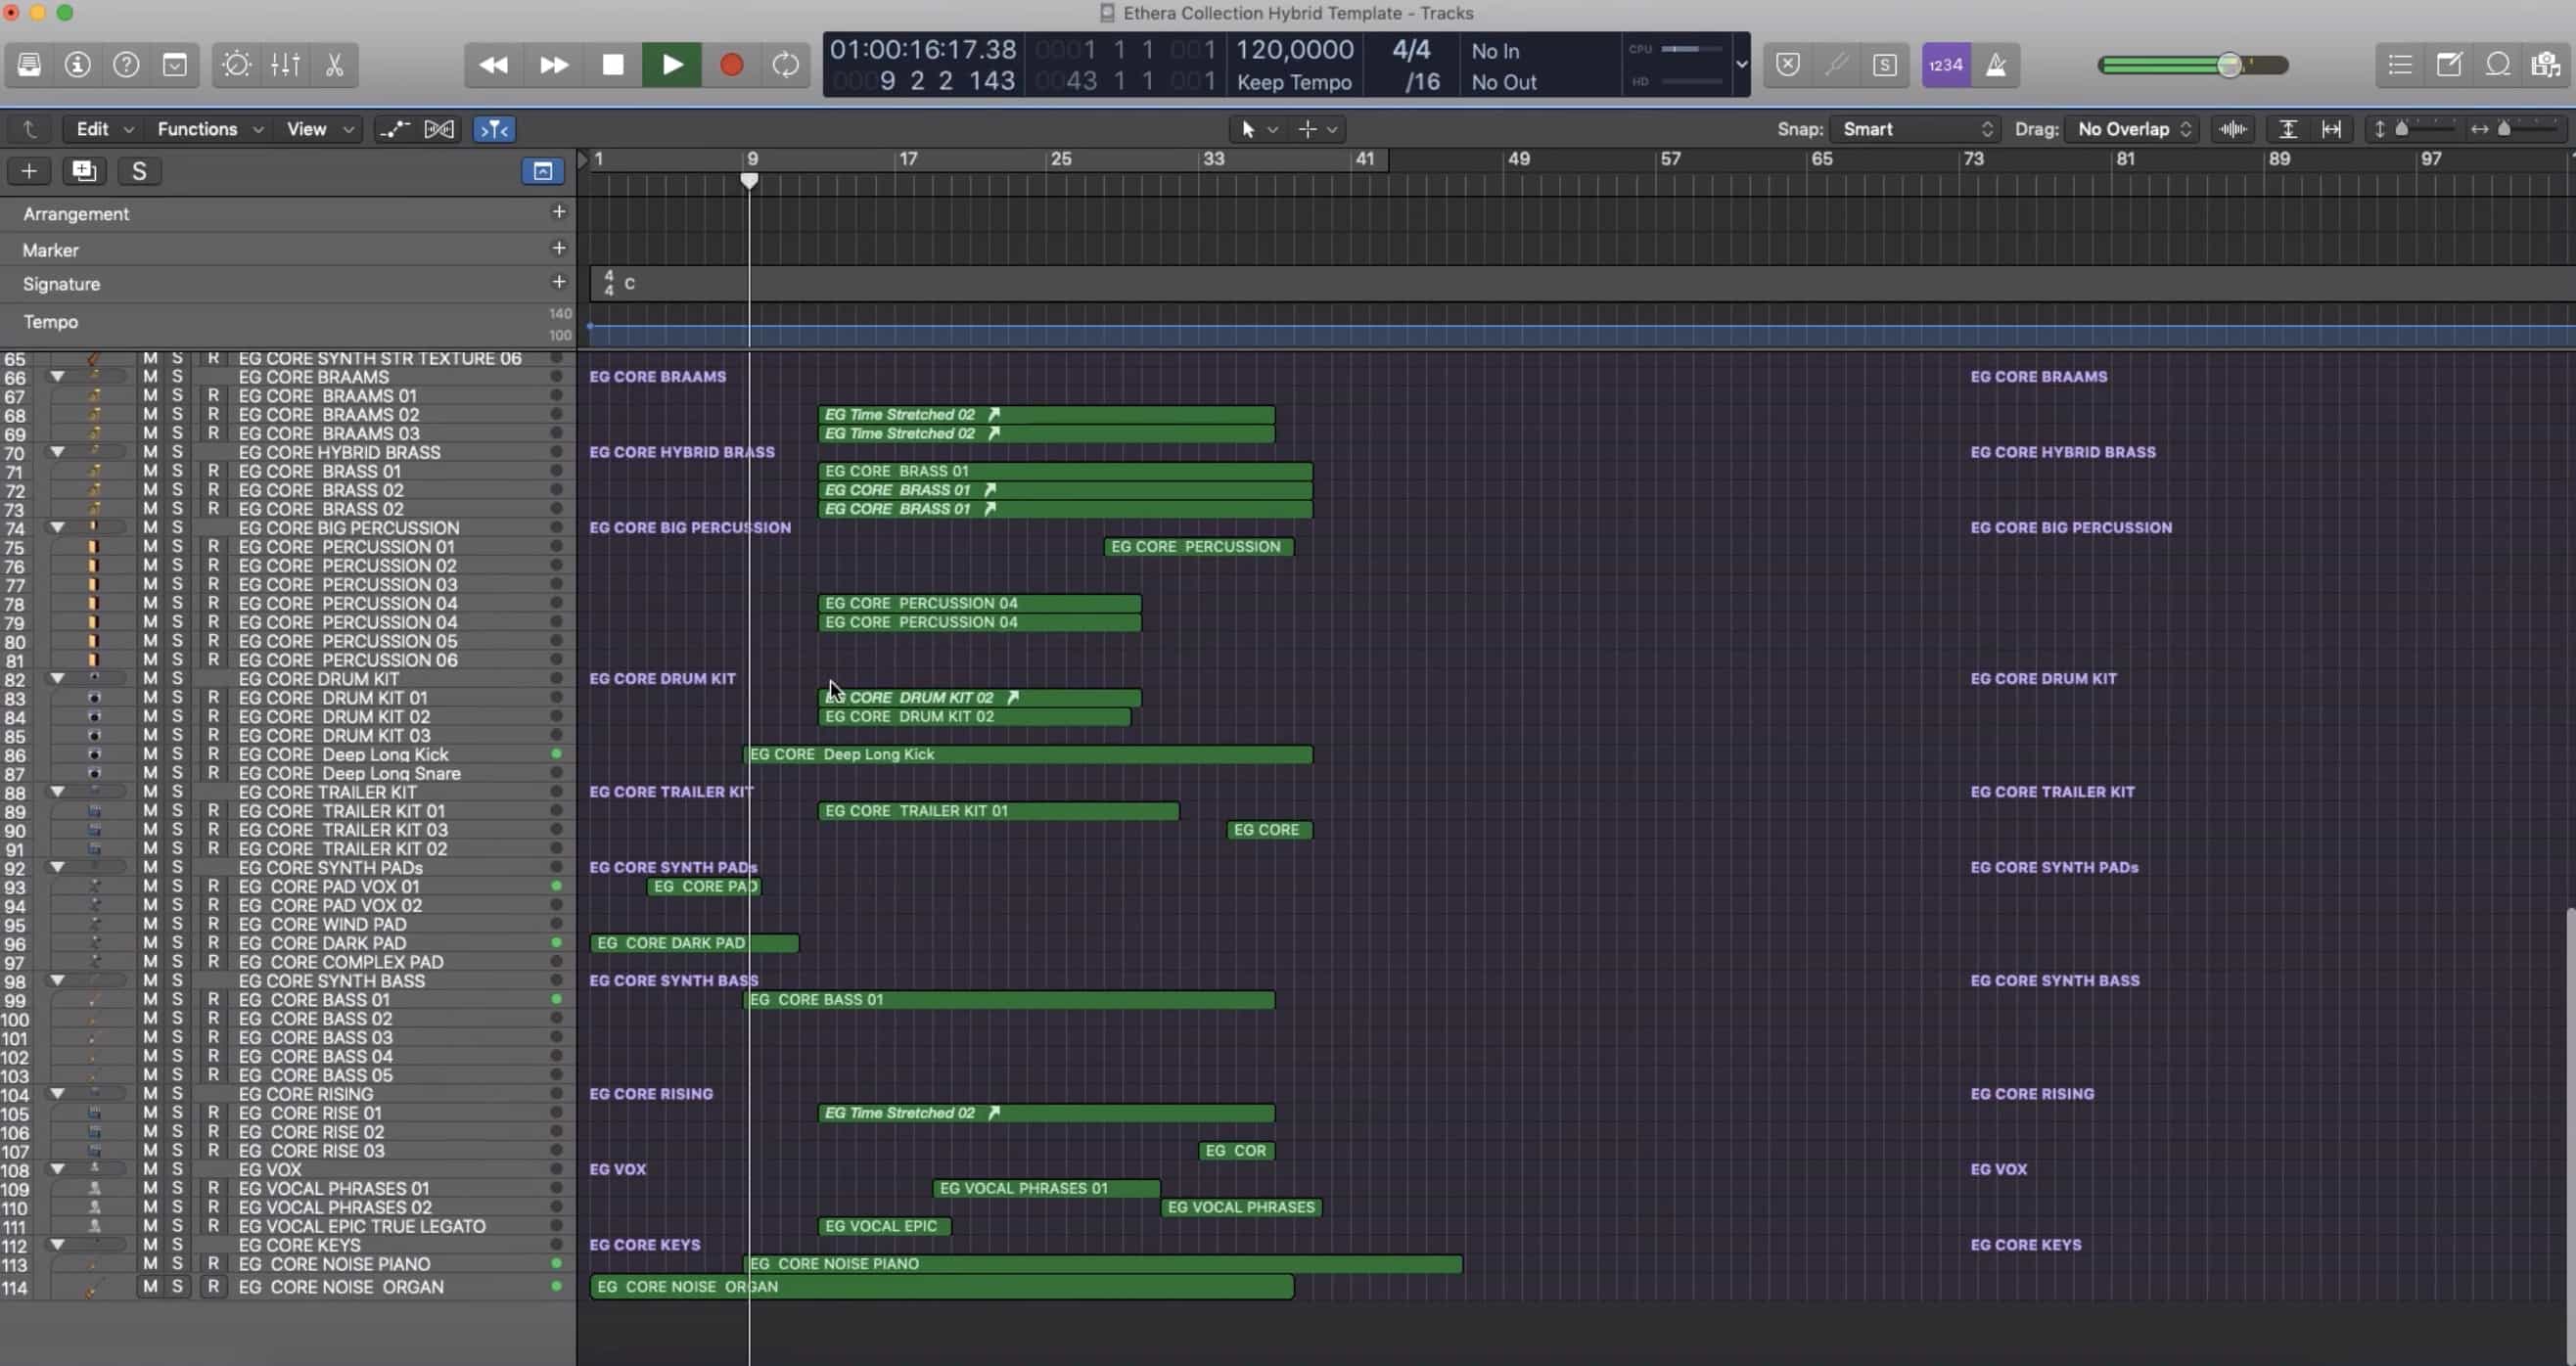
Task: Rewind the project
Action: [493, 65]
